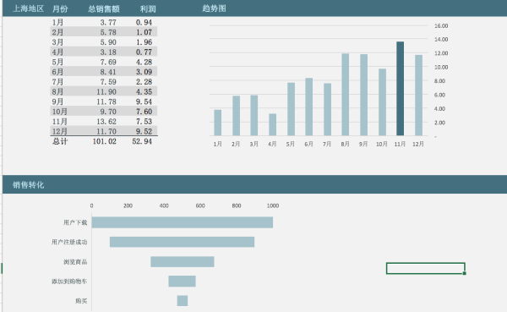The width and height of the screenshot is (507, 312).
Task: Select the dark 11月 bar in trend chart
Action: [x=400, y=88]
